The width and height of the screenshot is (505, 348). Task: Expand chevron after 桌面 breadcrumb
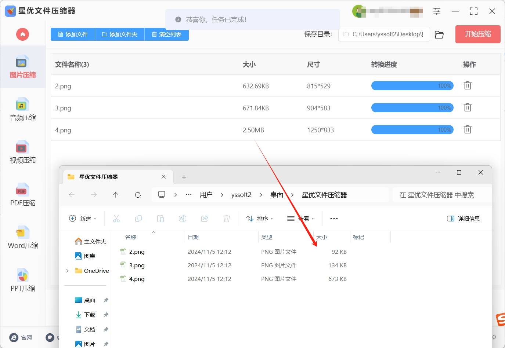292,195
